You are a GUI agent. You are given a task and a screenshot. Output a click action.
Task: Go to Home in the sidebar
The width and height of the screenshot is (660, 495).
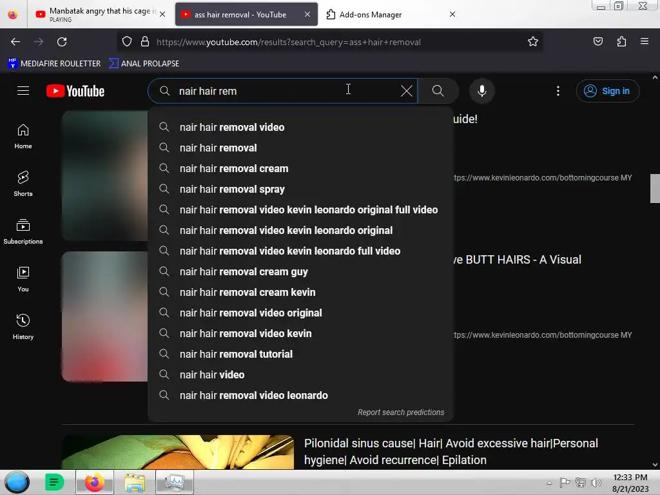tap(23, 137)
